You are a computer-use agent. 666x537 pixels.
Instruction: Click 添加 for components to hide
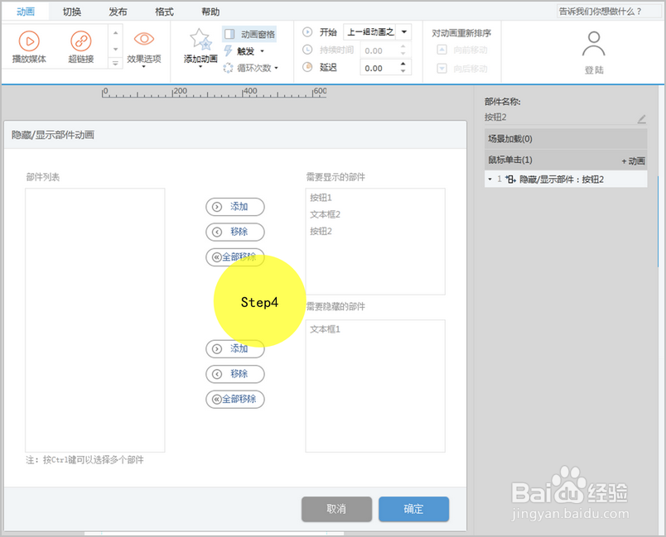pos(235,348)
